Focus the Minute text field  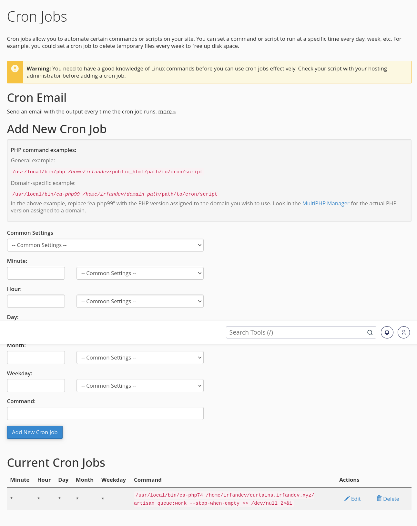pos(36,273)
